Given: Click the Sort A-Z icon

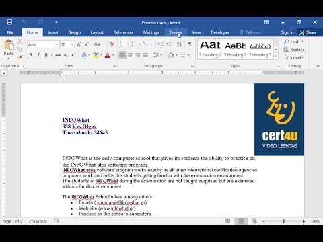Looking at the screenshot, I should [179, 44].
